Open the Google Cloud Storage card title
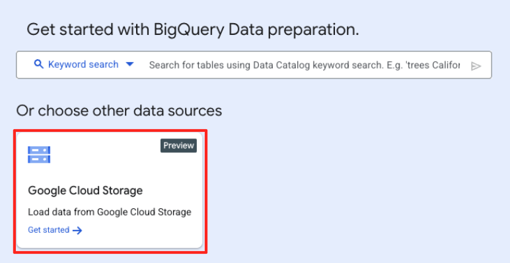The height and width of the screenshot is (263, 510). (85, 190)
